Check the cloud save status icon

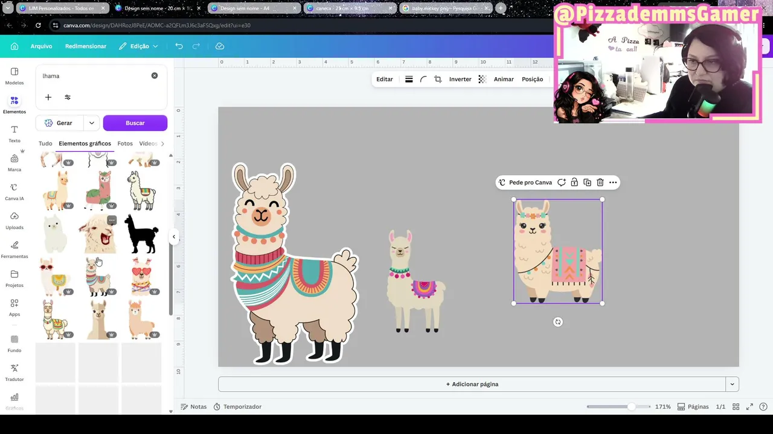(220, 46)
